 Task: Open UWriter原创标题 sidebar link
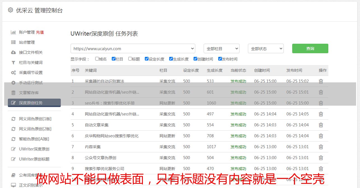tap(34, 159)
